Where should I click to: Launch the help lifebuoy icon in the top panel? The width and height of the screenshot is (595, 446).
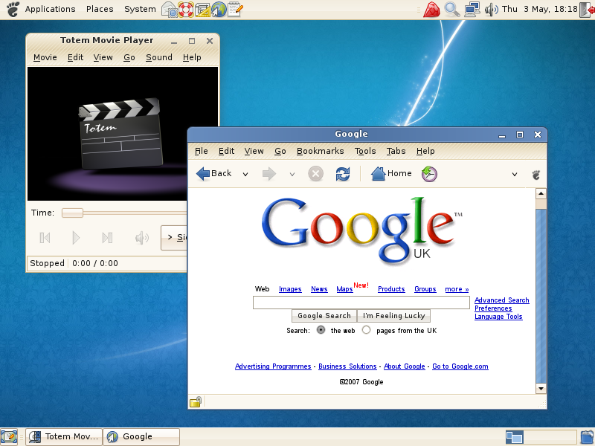click(186, 10)
